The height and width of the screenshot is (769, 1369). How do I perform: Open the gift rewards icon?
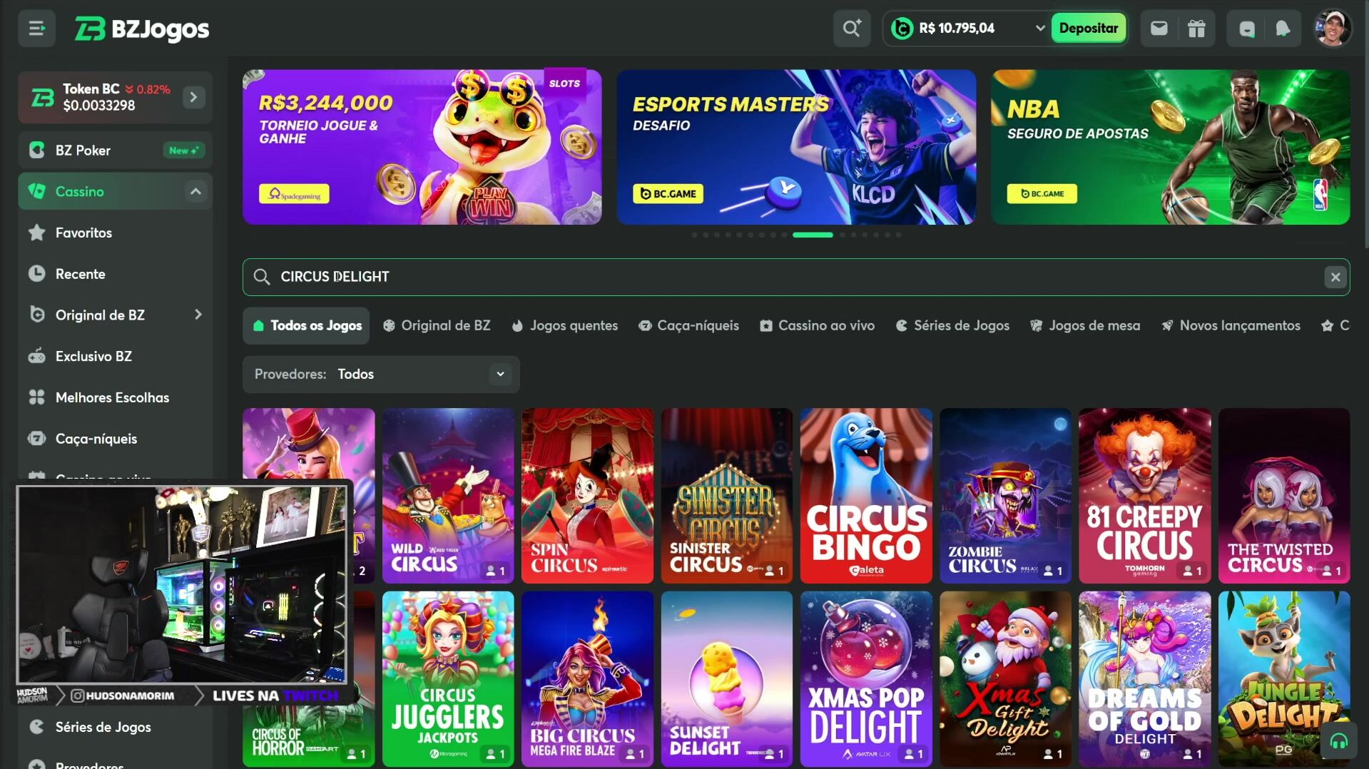(1196, 29)
